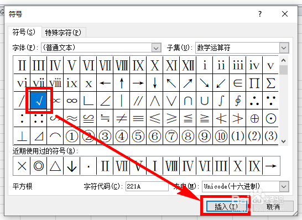Switch to the 特殊字符(P) tab

64,32
